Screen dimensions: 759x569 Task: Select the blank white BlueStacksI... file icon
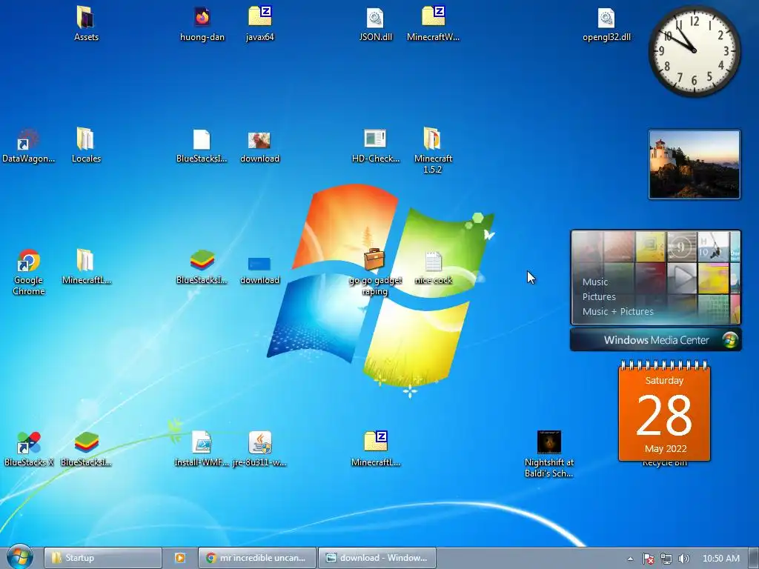[202, 139]
